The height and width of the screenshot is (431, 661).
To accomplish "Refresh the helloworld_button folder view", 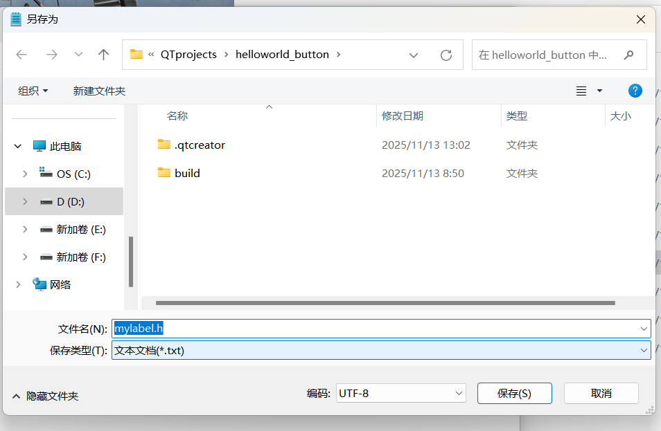I will pos(446,55).
